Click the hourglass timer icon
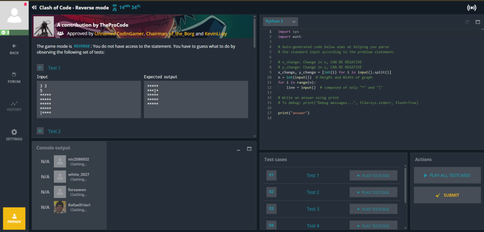The width and height of the screenshot is (484, 232). pos(114,8)
